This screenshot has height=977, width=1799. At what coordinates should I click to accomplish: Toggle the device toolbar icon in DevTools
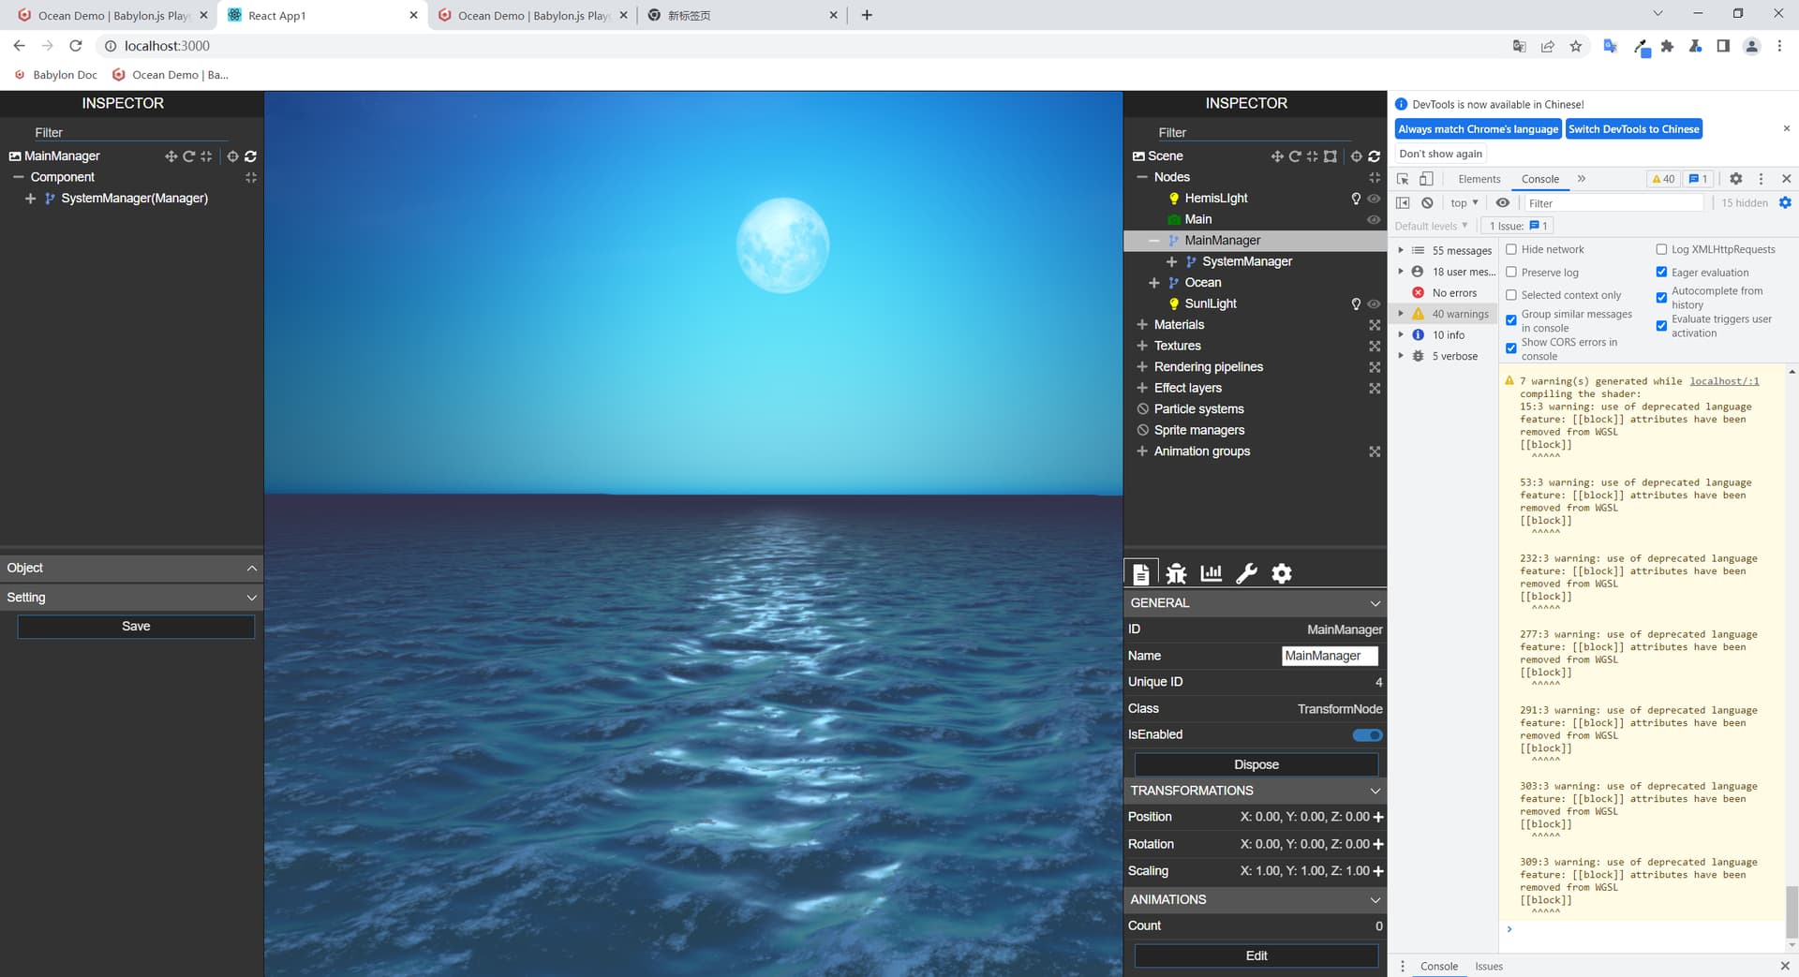click(1426, 179)
